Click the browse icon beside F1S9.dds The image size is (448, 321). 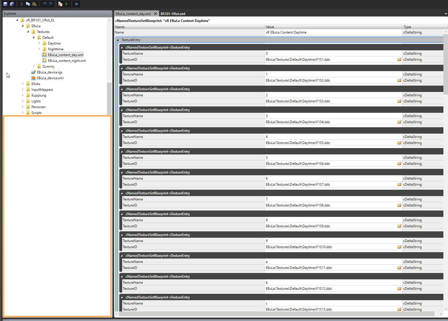pos(399,226)
